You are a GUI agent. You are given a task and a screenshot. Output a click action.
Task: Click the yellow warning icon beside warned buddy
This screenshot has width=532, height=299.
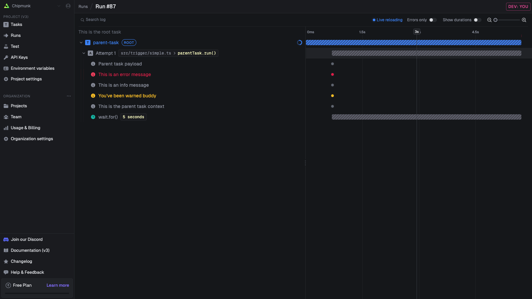coord(93,96)
